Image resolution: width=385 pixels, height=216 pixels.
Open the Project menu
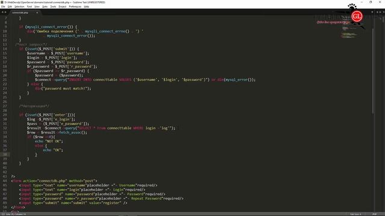[x=63, y=7]
